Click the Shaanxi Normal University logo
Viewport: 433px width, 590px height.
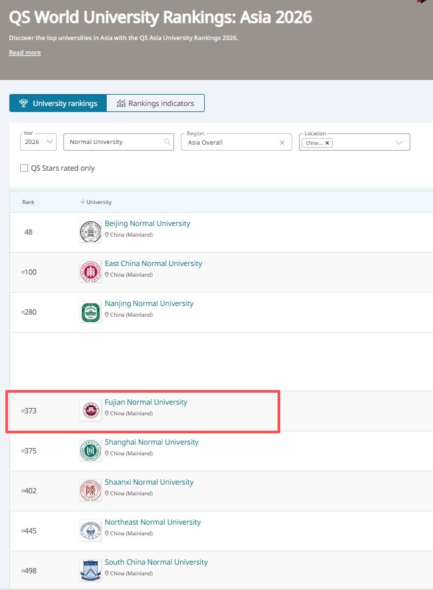pos(90,491)
